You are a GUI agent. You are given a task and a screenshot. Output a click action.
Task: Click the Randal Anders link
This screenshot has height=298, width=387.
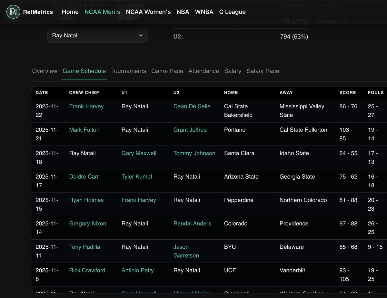pyautogui.click(x=192, y=223)
